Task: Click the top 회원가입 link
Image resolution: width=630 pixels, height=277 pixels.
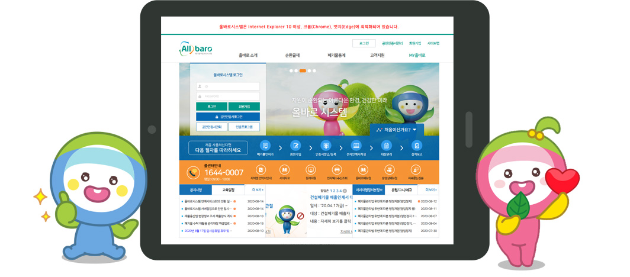Action: pyautogui.click(x=415, y=43)
